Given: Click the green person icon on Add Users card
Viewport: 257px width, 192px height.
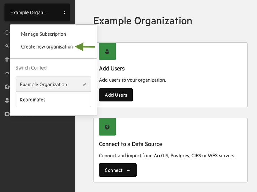Looking at the screenshot, I should click(107, 51).
